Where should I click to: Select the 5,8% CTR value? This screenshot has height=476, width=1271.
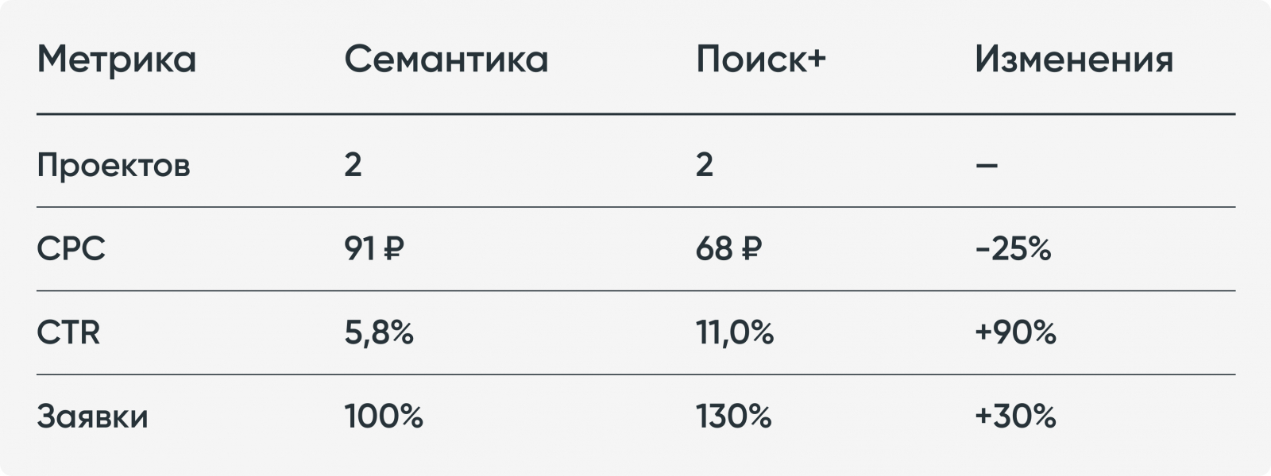[378, 332]
